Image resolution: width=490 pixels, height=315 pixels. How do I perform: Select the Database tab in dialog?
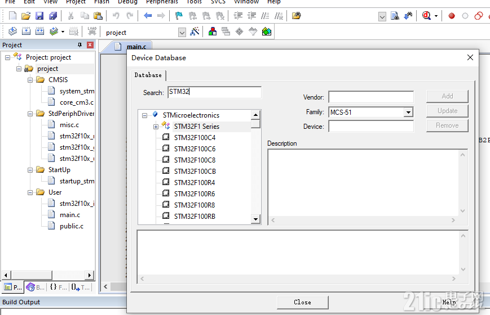[148, 75]
